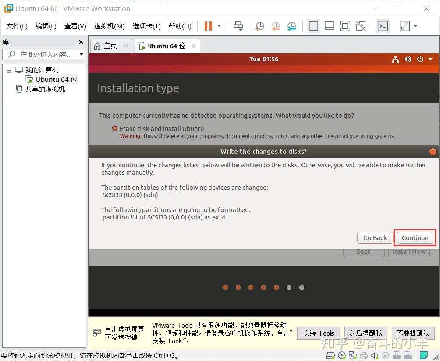
Task: Click Continue to write changes to disk
Action: [415, 237]
